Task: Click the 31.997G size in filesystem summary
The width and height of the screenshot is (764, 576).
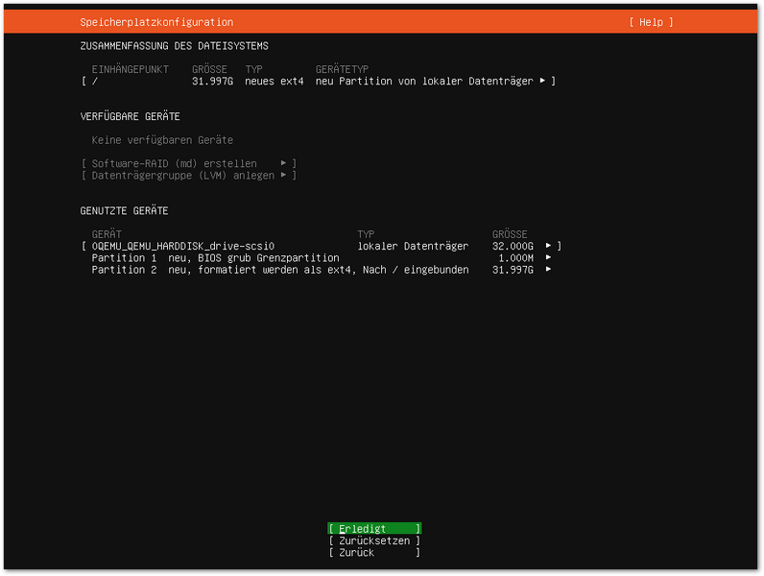Action: [x=212, y=81]
